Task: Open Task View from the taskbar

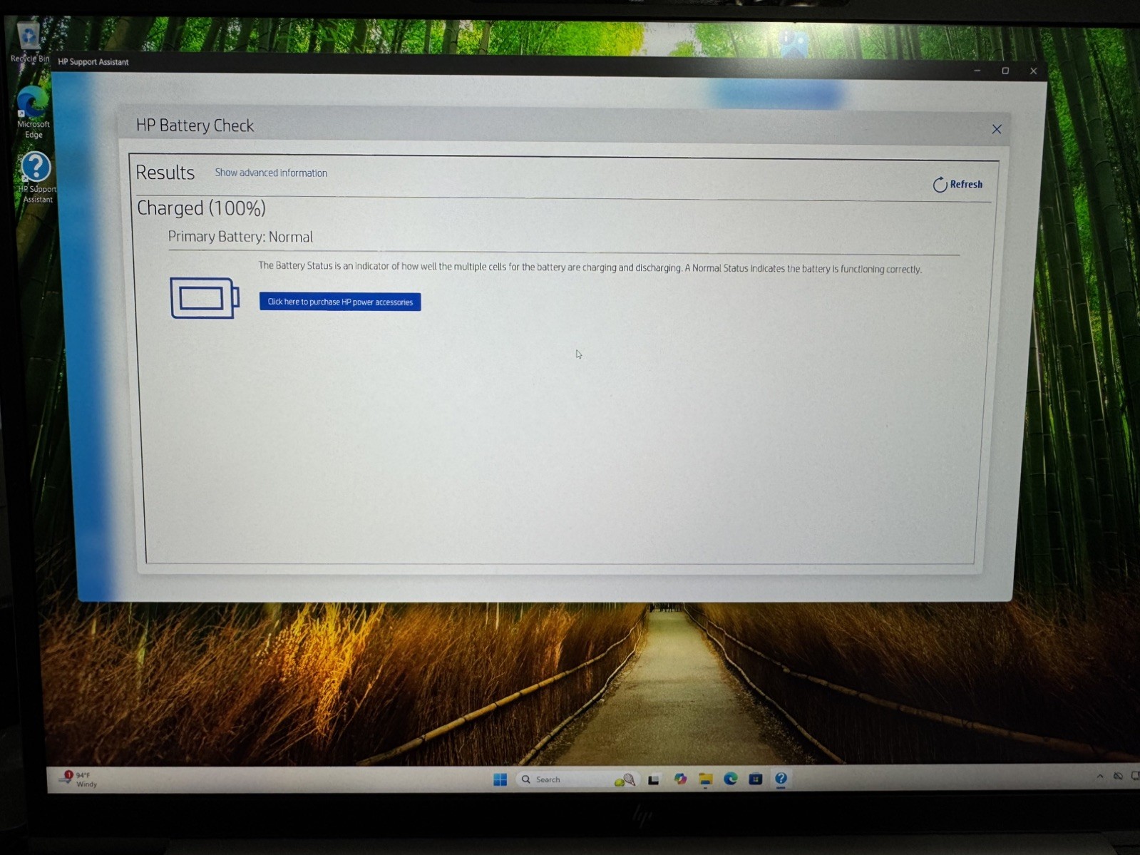Action: [653, 779]
